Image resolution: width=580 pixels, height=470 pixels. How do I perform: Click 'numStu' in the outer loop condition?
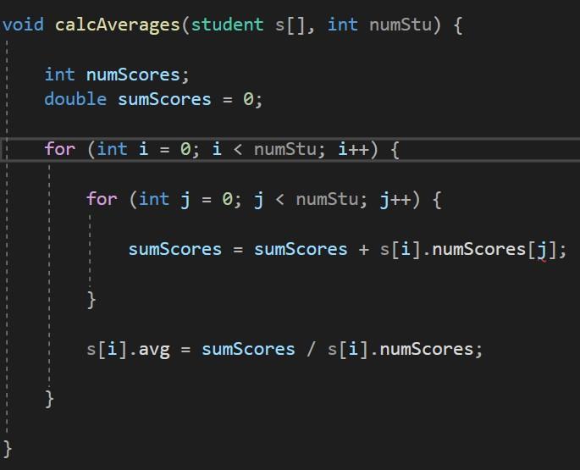pyautogui.click(x=285, y=149)
